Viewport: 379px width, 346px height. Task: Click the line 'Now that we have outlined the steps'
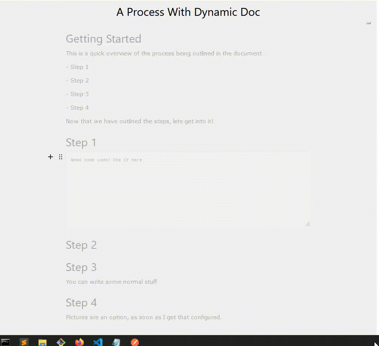tap(139, 121)
